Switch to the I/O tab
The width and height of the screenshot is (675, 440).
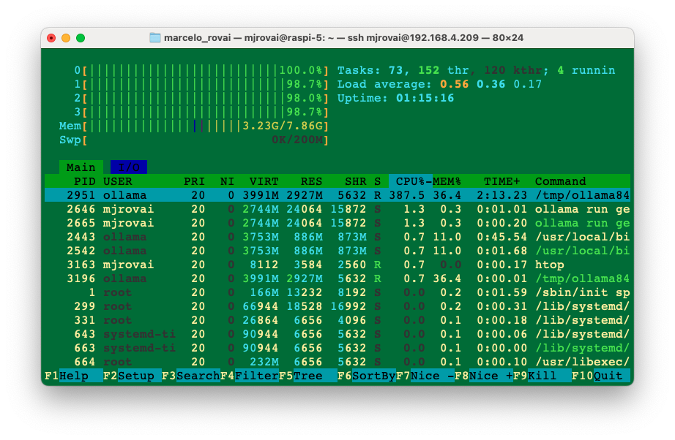pos(128,167)
